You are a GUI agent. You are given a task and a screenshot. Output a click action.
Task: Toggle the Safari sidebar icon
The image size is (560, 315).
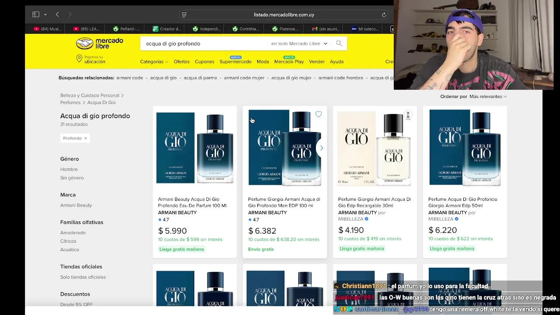point(36,14)
